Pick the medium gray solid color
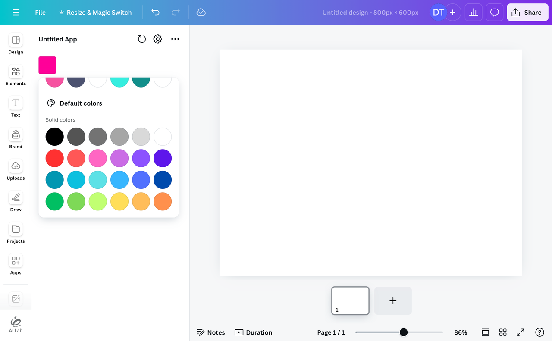The width and height of the screenshot is (552, 341). coord(98,137)
